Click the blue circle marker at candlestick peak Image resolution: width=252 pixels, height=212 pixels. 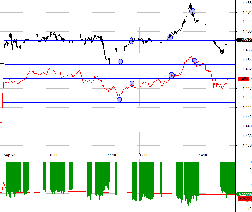click(192, 11)
